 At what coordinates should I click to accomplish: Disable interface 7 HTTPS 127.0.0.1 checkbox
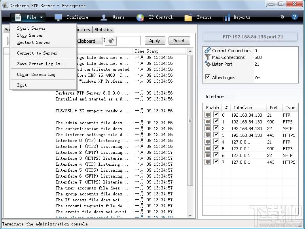point(216,161)
